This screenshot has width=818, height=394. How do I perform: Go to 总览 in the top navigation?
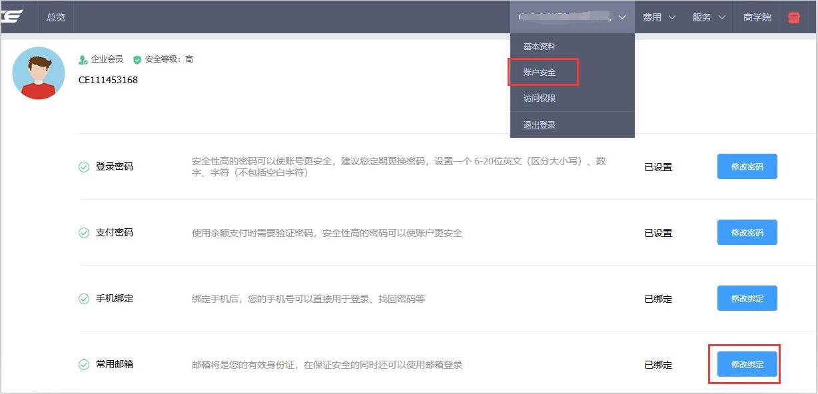(56, 17)
